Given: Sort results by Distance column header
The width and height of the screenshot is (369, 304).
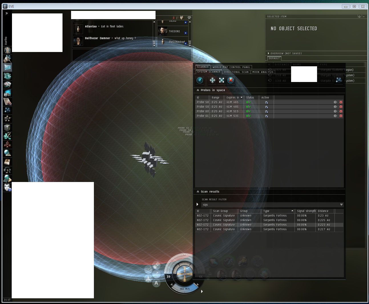Looking at the screenshot, I should coord(325,211).
